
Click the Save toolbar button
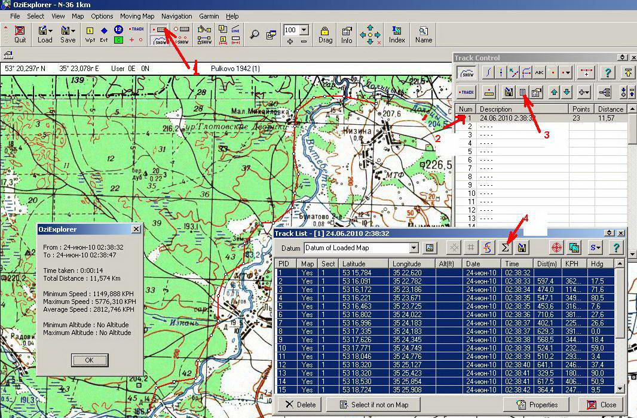pos(68,35)
